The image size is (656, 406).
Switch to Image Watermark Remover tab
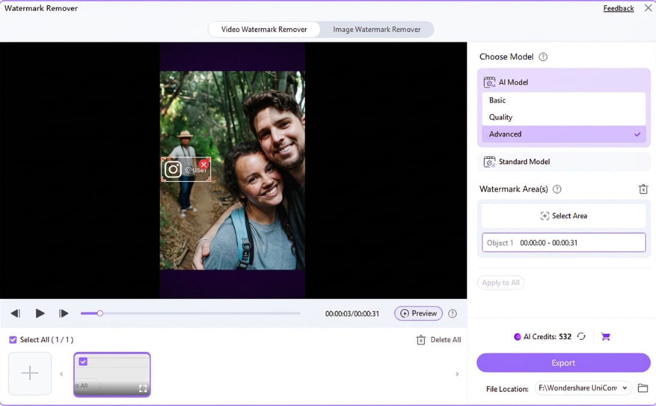coord(376,29)
